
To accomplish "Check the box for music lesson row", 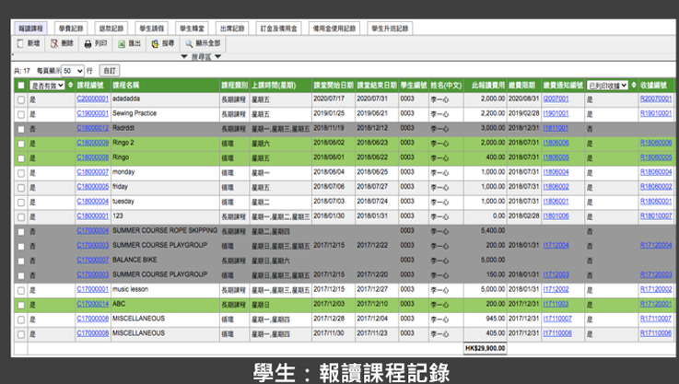I will (21, 290).
